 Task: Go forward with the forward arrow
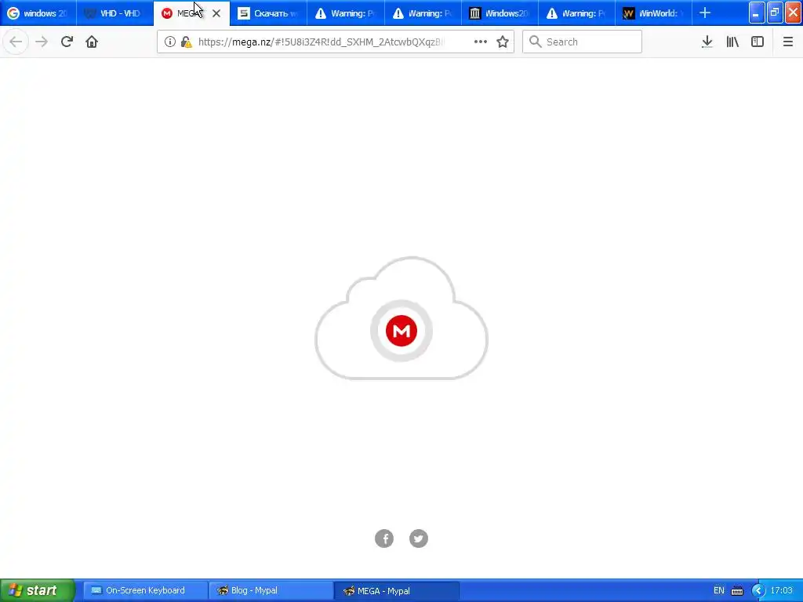pyautogui.click(x=42, y=42)
